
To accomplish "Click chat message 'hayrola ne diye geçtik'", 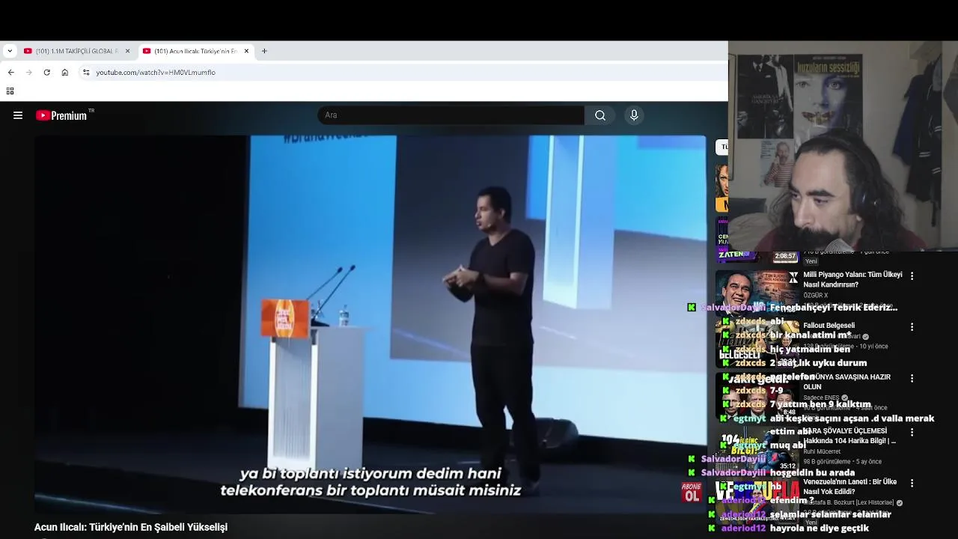I will pos(819,529).
